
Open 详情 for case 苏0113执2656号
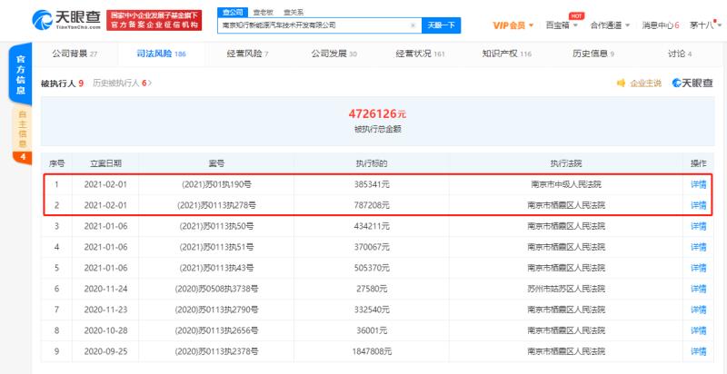click(698, 330)
